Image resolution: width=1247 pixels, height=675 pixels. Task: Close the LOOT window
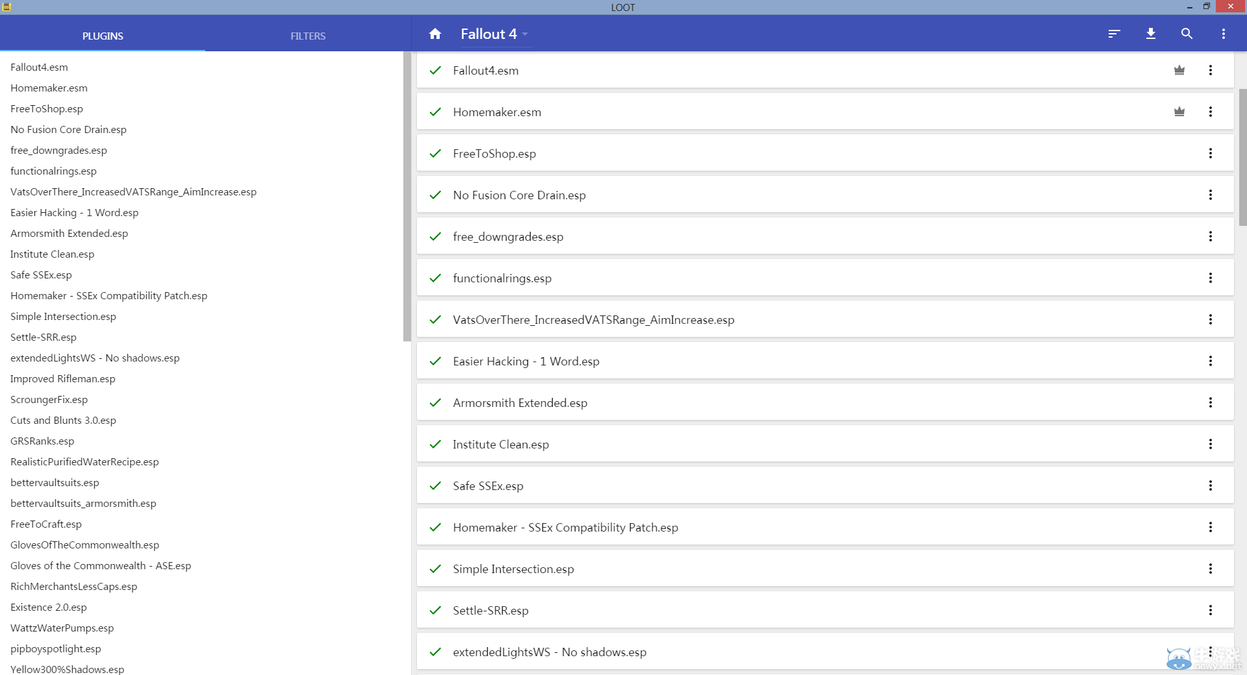point(1231,6)
